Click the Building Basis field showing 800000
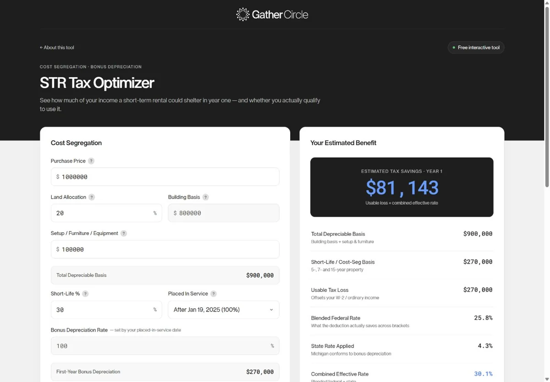Image resolution: width=550 pixels, height=382 pixels. (x=224, y=213)
